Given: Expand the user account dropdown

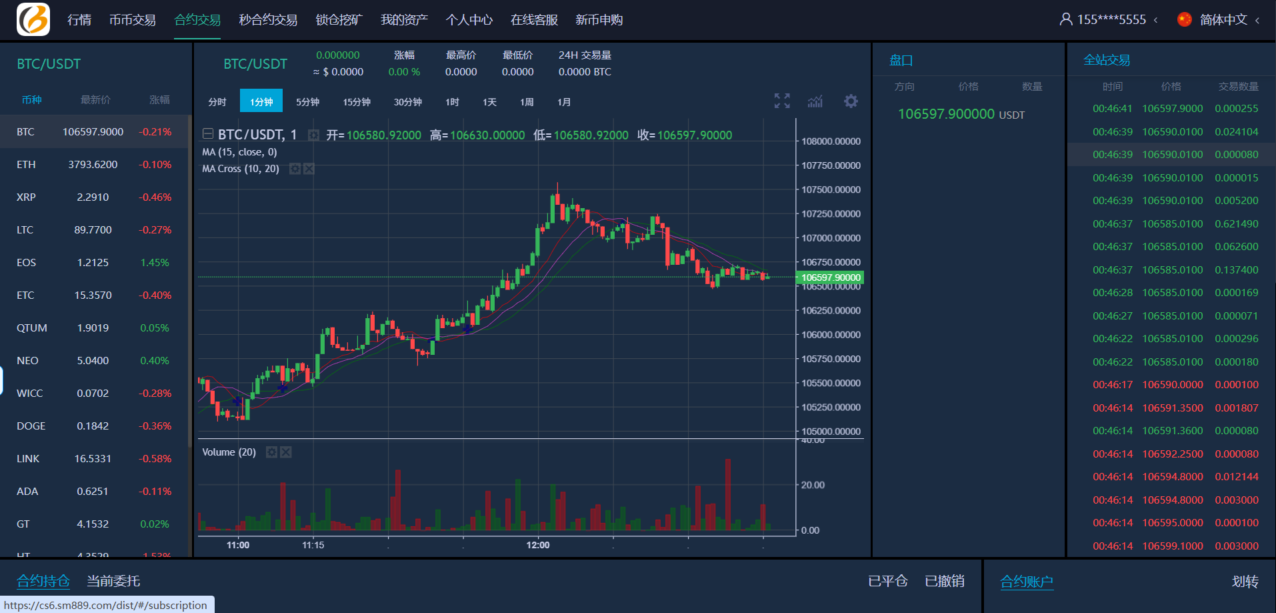Looking at the screenshot, I should (x=1109, y=19).
